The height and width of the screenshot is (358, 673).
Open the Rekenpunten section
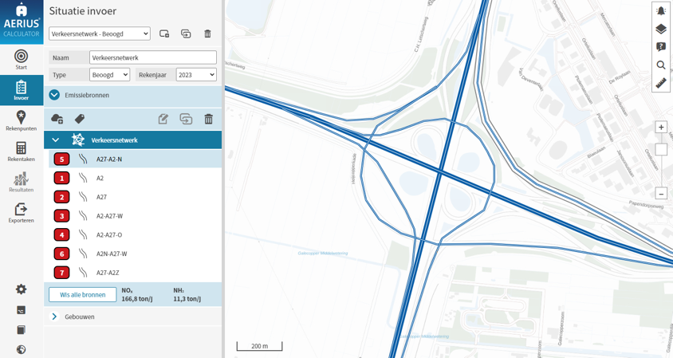(x=21, y=120)
